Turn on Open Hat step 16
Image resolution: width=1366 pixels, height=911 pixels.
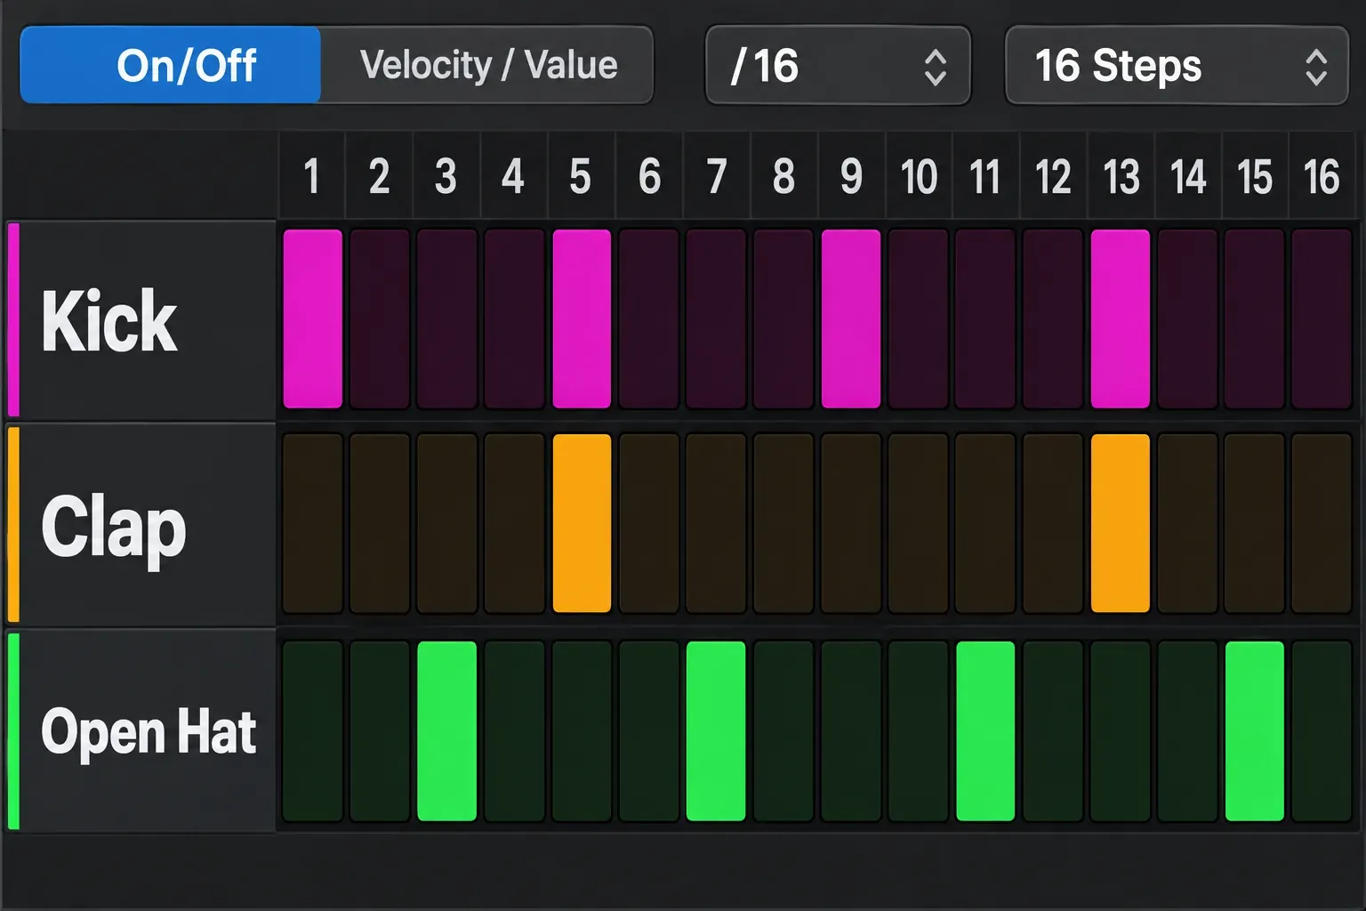(1322, 730)
